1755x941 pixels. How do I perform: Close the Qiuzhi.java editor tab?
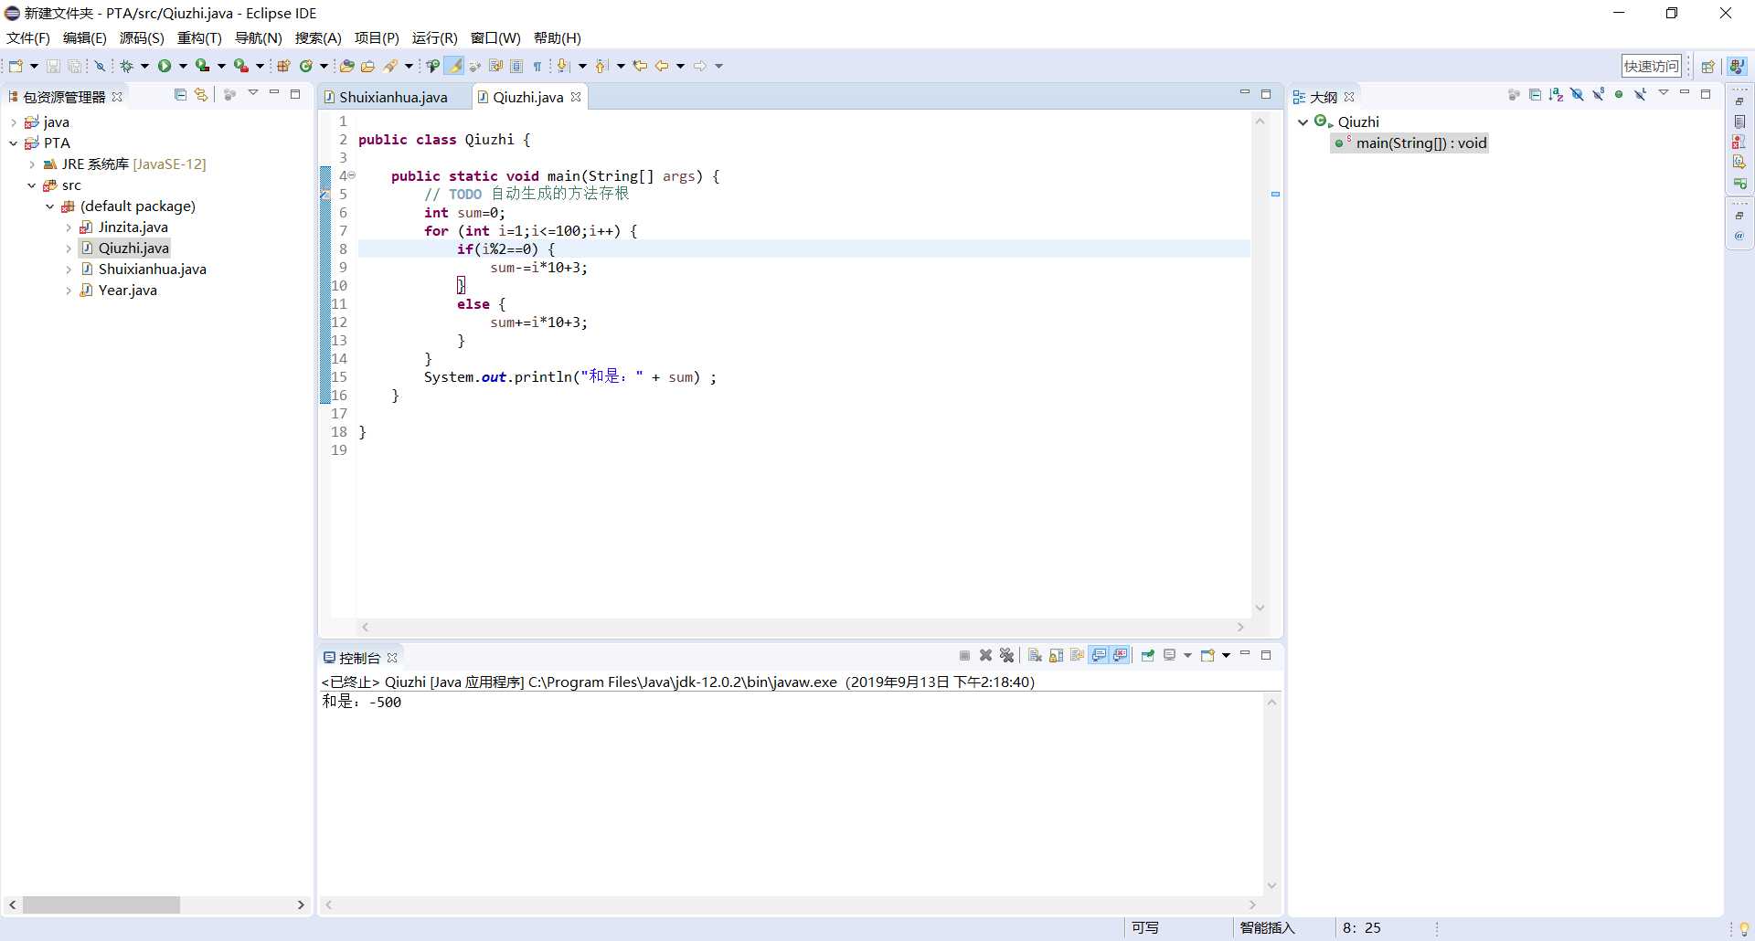[576, 97]
